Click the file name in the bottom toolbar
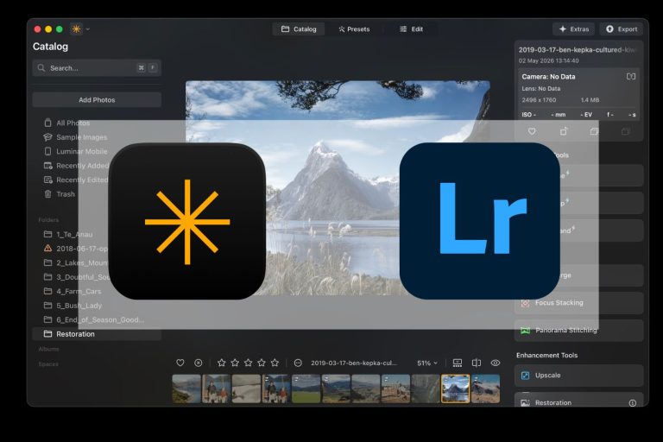The height and width of the screenshot is (442, 663). [x=354, y=363]
